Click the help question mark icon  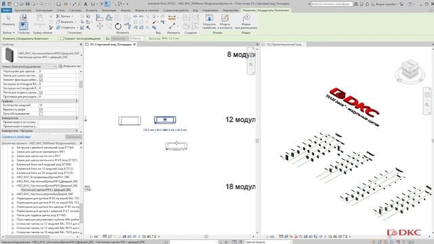point(410,4)
